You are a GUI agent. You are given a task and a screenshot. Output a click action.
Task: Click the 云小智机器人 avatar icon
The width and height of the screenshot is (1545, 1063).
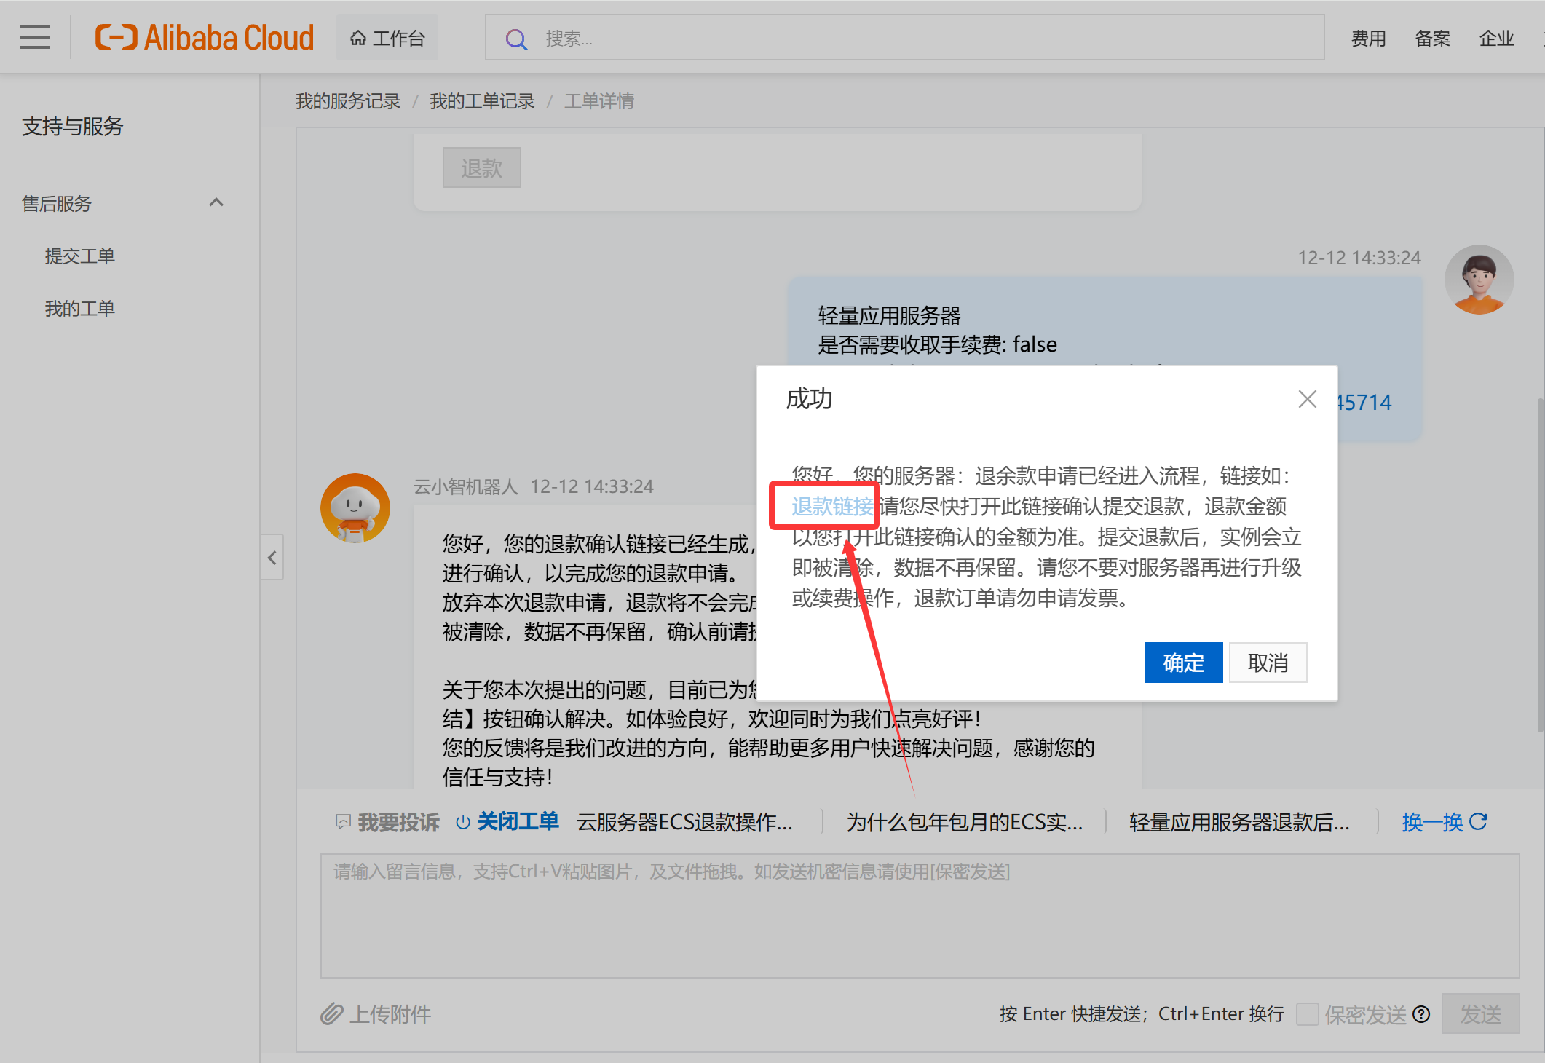coord(355,508)
